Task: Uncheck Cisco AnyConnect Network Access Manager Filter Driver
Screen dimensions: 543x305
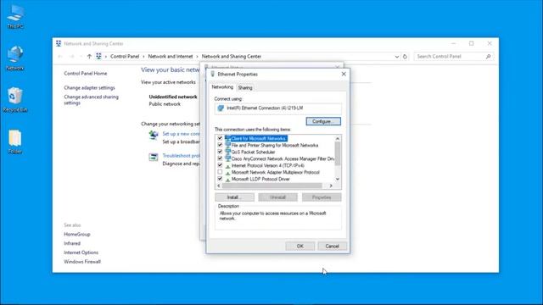Action: (x=220, y=158)
